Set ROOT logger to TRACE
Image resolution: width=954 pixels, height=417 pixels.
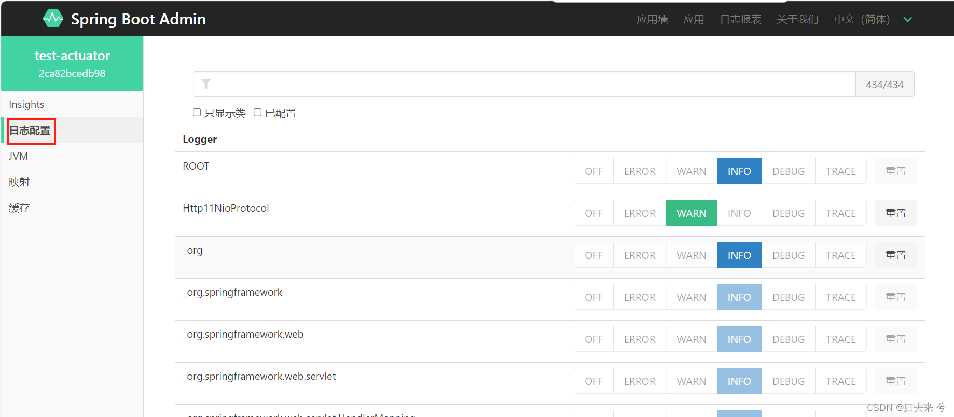(x=841, y=171)
